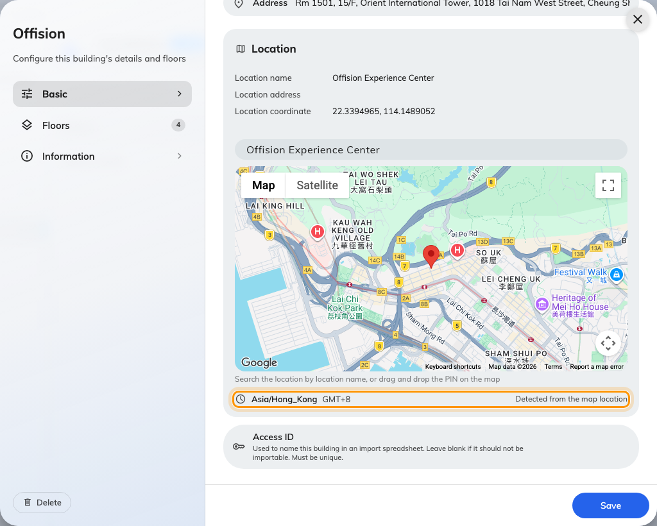Expand Basic with its chevron arrow
The image size is (657, 526).
(x=180, y=94)
